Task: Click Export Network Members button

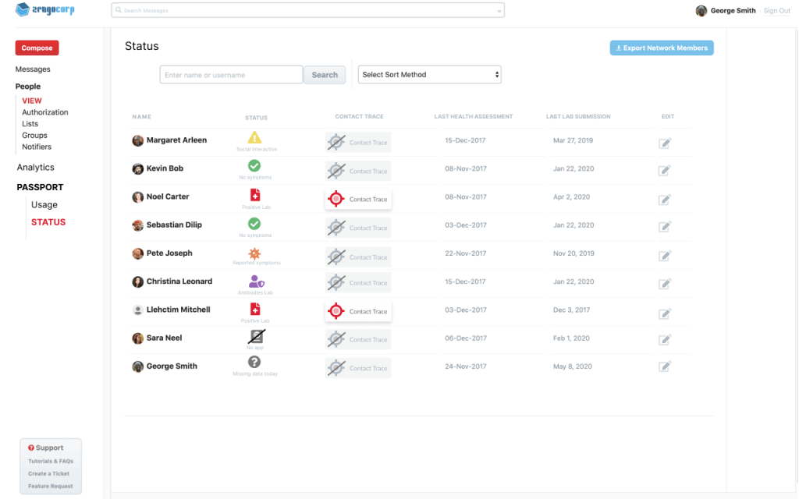Action: point(662,48)
